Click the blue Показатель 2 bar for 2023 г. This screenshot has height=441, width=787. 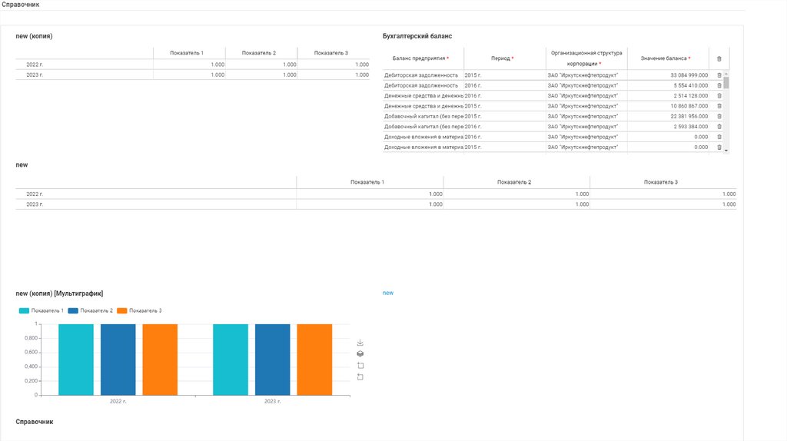pos(273,360)
